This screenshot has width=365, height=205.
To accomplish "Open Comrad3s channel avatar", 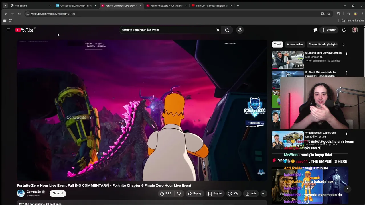I will click(x=21, y=193).
